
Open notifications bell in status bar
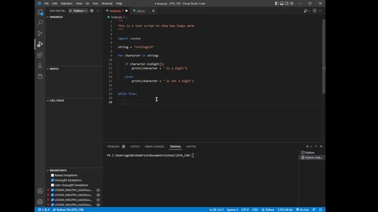click(320, 210)
